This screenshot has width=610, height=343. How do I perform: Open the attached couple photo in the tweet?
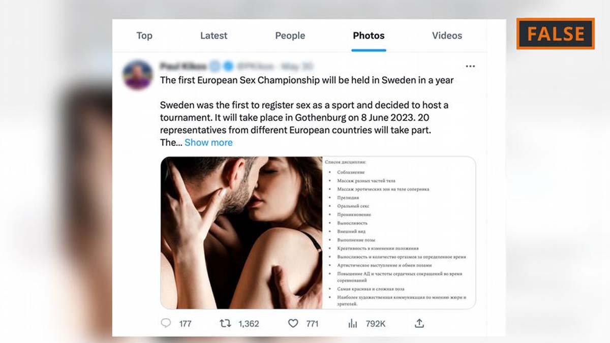pos(239,231)
